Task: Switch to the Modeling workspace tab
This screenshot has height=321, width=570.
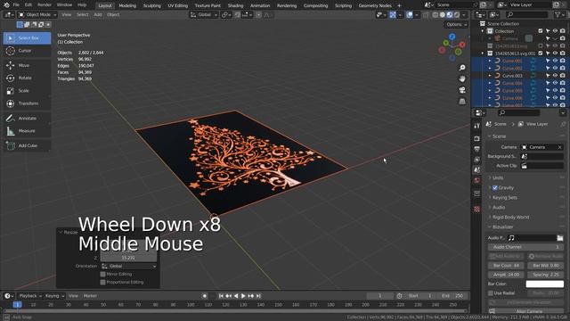Action: [127, 5]
